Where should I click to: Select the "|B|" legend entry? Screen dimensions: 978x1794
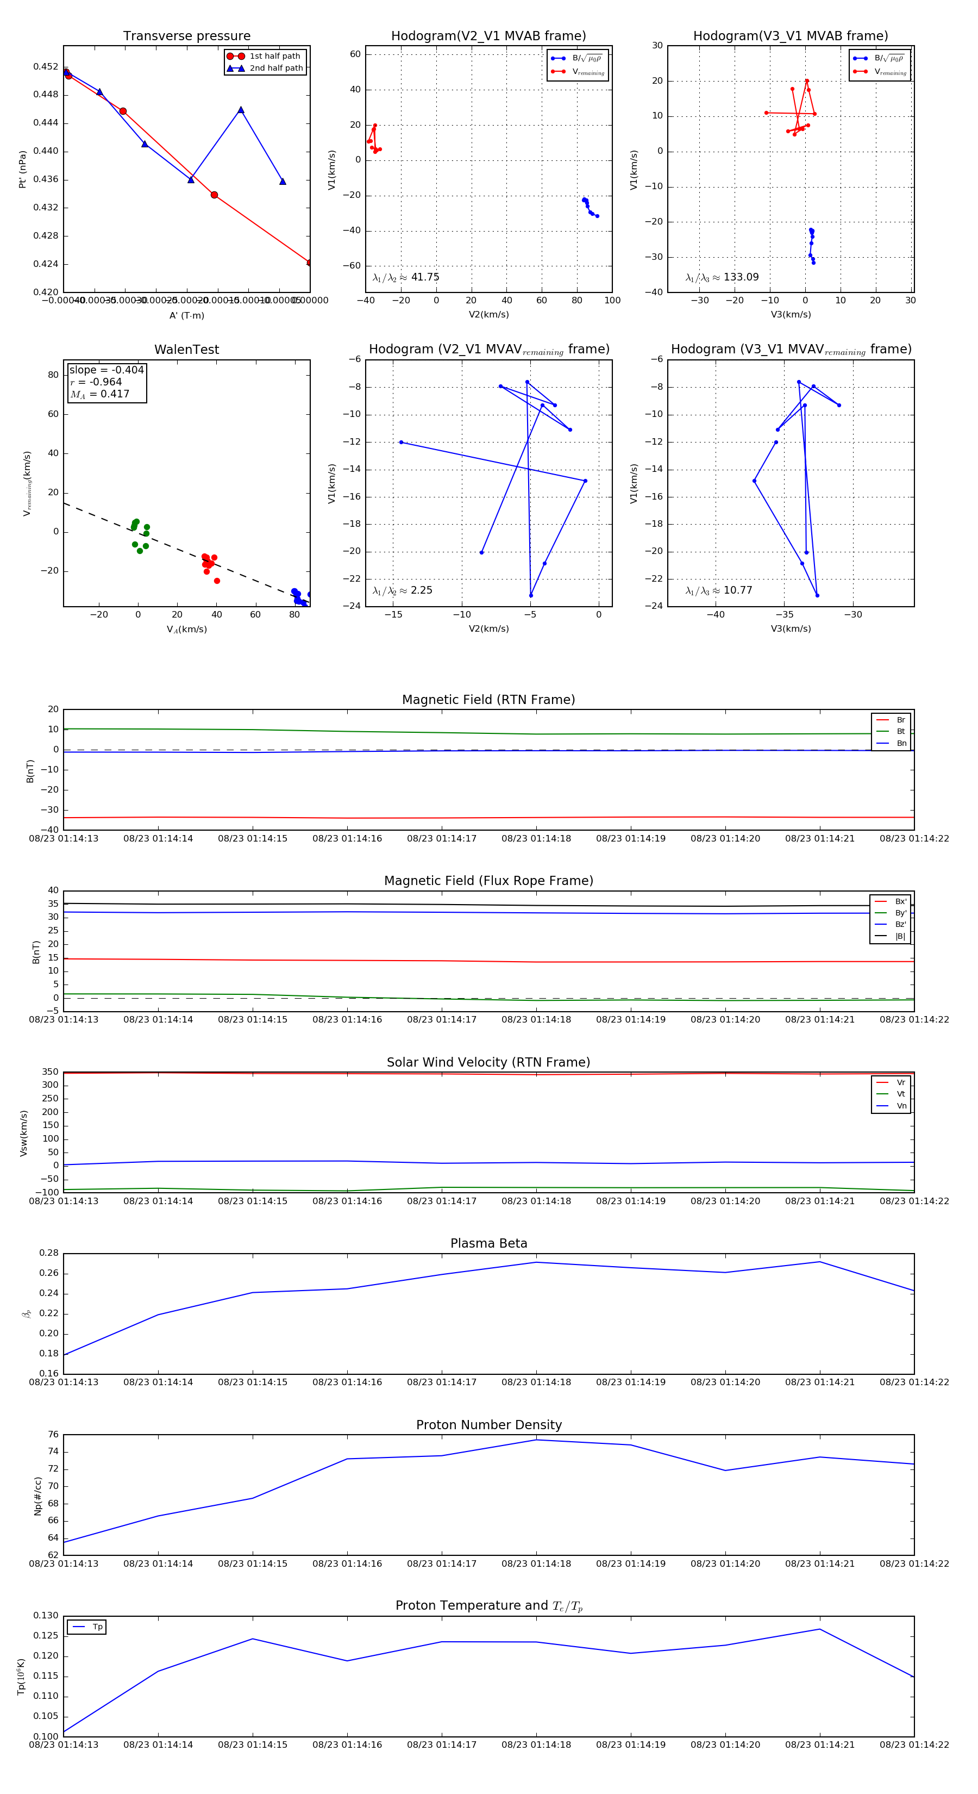tap(891, 936)
